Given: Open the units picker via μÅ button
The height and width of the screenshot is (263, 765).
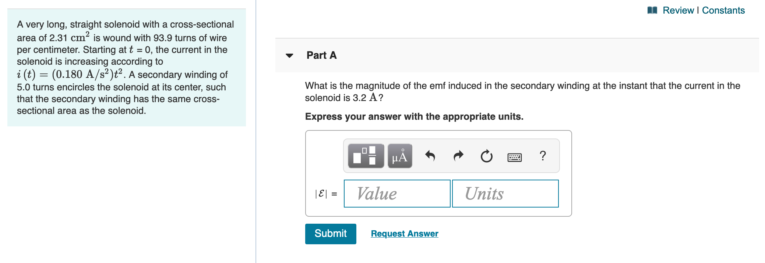Looking at the screenshot, I should (x=399, y=156).
